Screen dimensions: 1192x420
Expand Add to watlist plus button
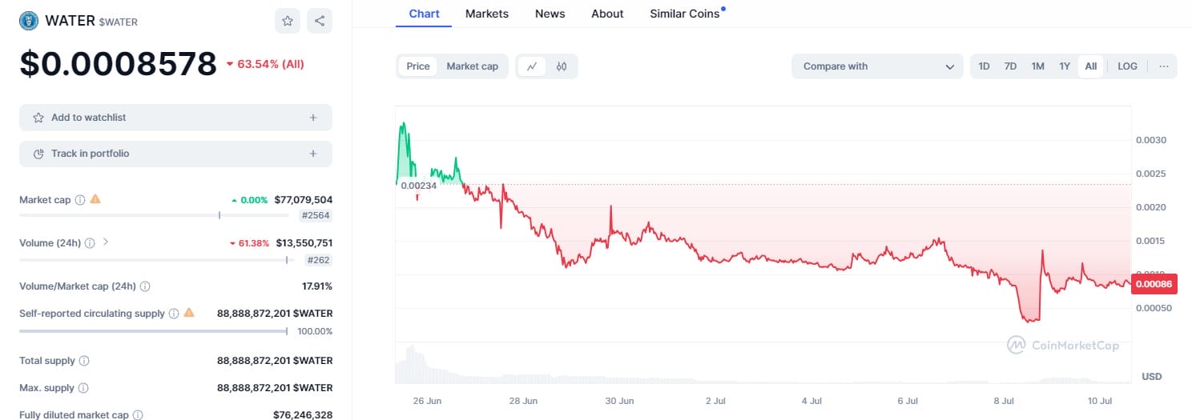(312, 118)
